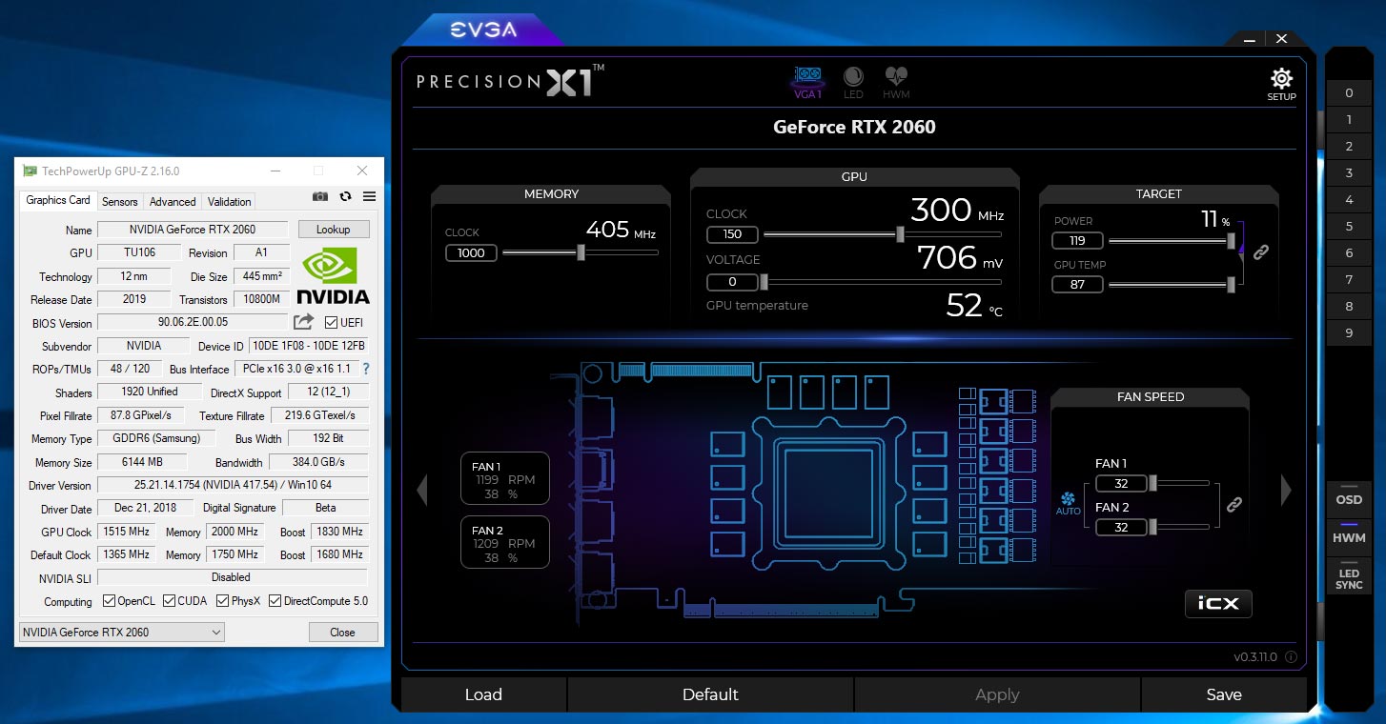This screenshot has height=724, width=1386.
Task: Click the FAN 1 speed slider
Action: coord(1178,484)
